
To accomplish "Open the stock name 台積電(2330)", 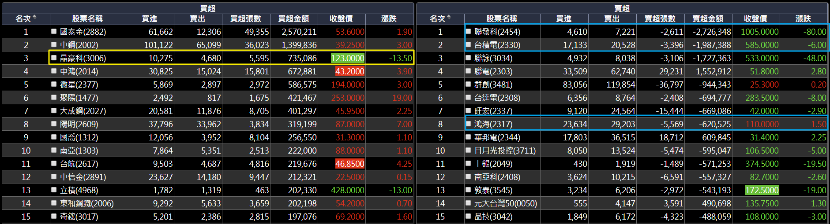I will click(497, 45).
